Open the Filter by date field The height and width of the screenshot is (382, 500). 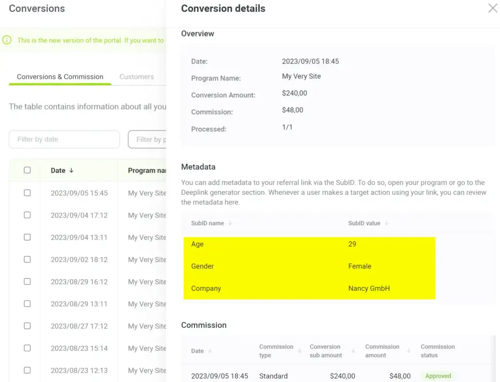[x=64, y=140]
